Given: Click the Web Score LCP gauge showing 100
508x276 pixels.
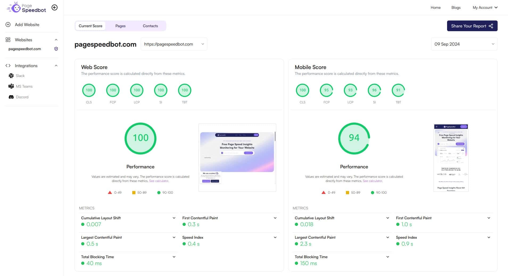Looking at the screenshot, I should 137,90.
